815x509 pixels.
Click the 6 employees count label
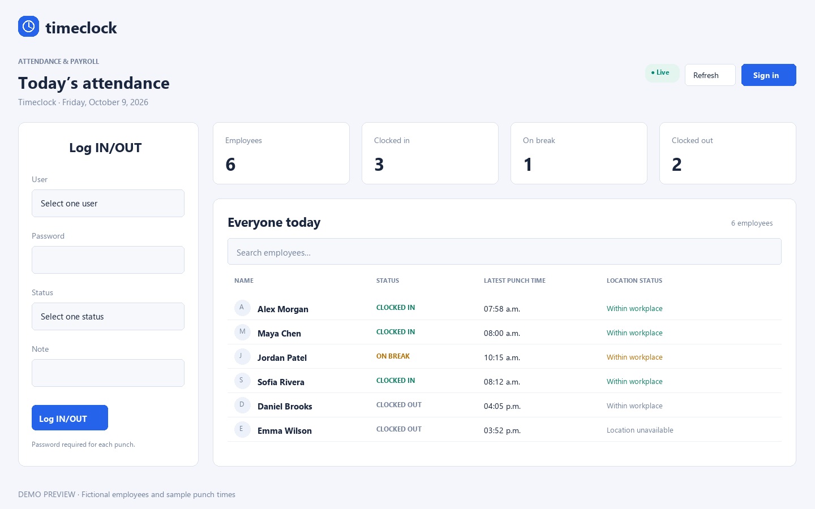[752, 223]
